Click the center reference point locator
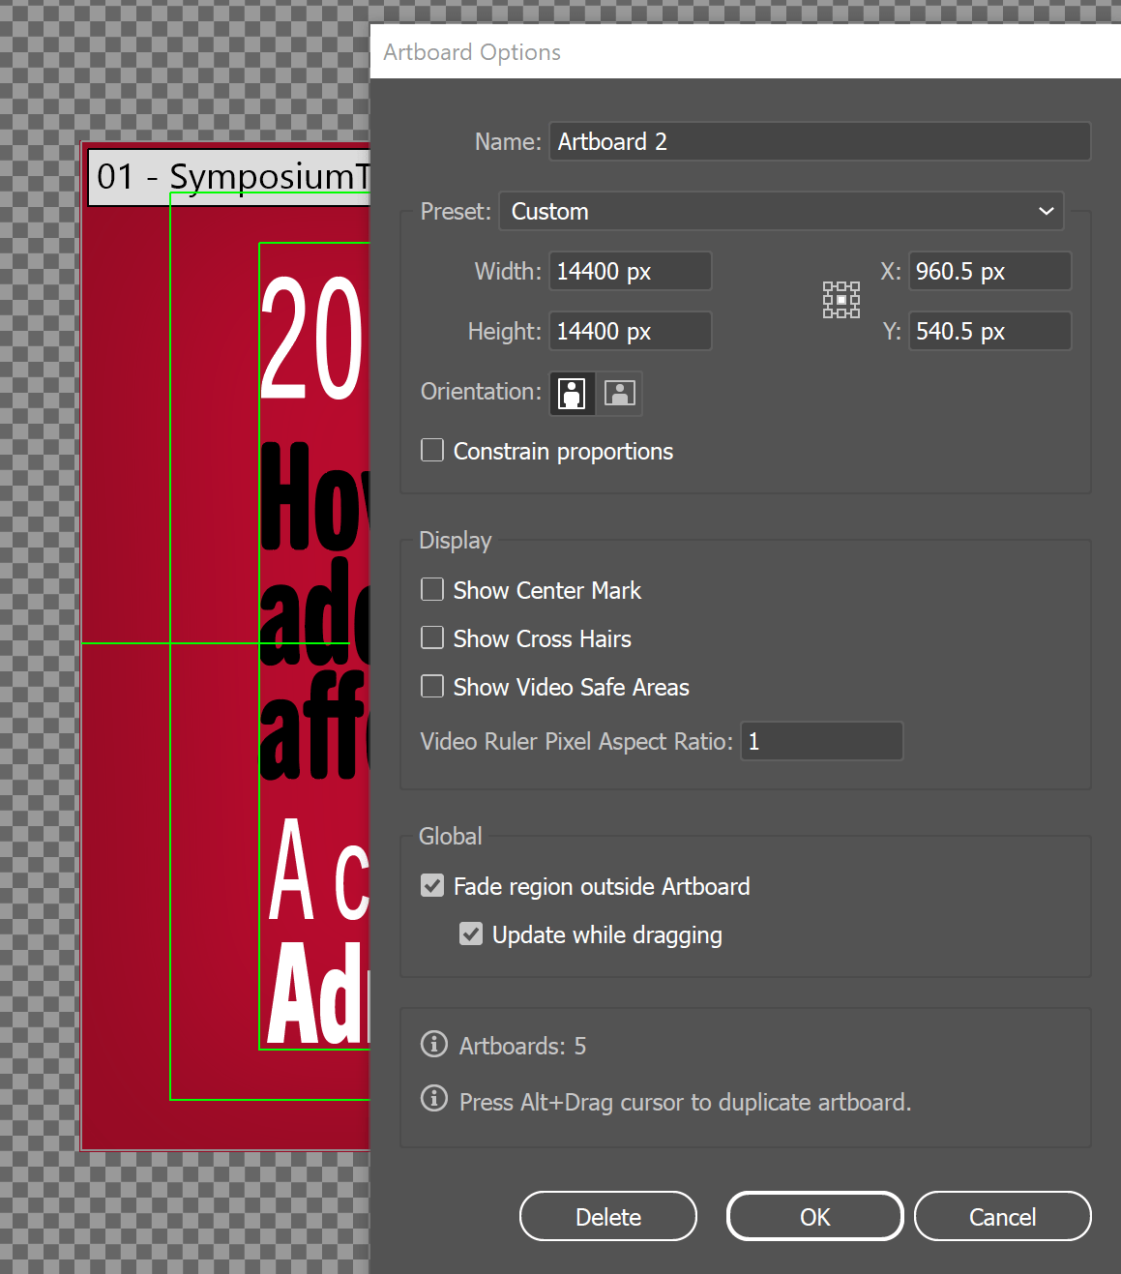The image size is (1121, 1274). pos(841,300)
